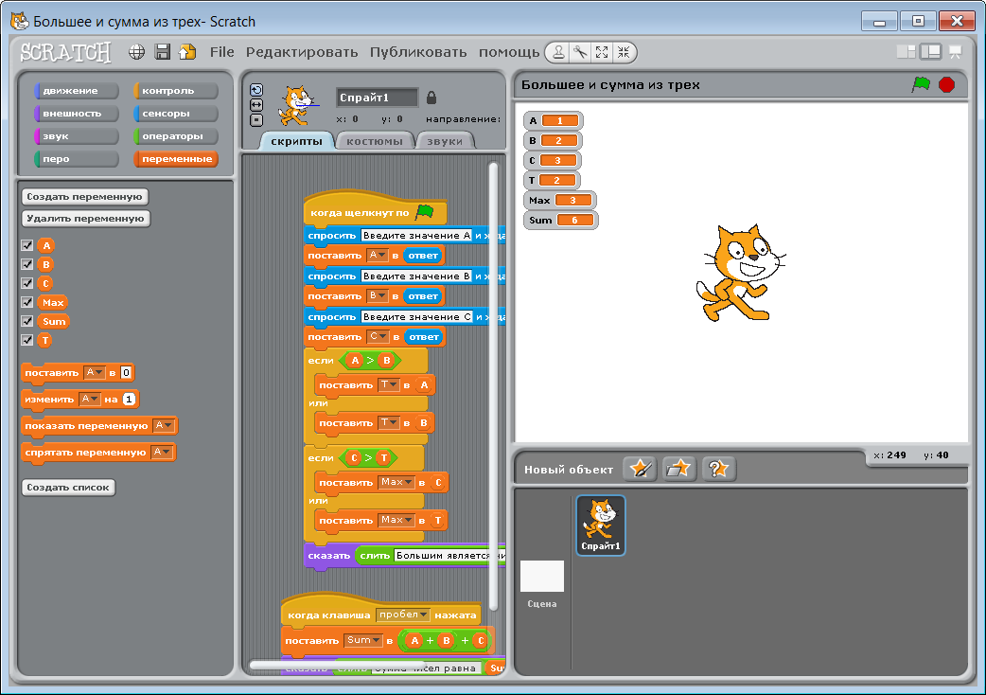
Task: Save project with the floppy disk icon
Action: 162,52
